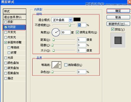Click the 等高线 contour curve thumbnail
This screenshot has width=131, height=102.
tap(55, 65)
